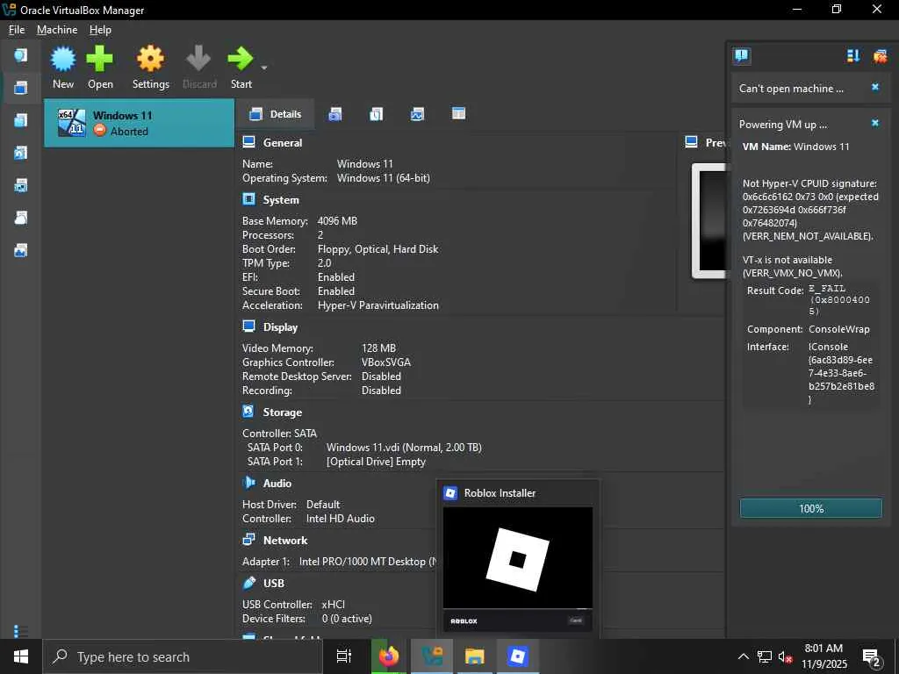
Task: Click the bottom picture-style icon in left sidebar
Action: [x=21, y=250]
